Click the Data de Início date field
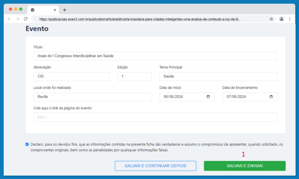This screenshot has width=299, height=179. click(187, 97)
